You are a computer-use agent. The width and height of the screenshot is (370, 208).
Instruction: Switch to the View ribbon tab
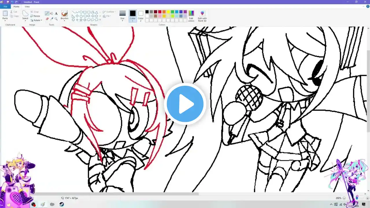pos(27,6)
